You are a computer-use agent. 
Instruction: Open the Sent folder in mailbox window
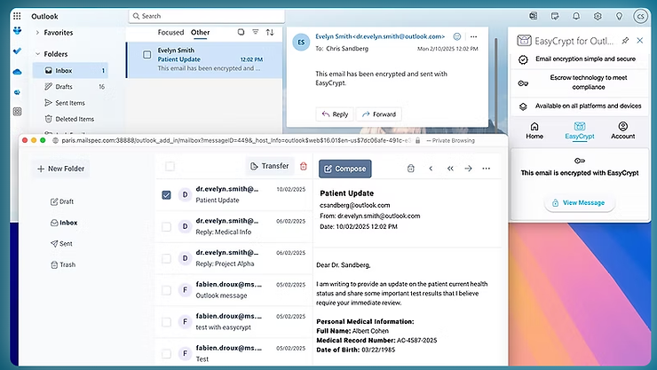pos(61,244)
